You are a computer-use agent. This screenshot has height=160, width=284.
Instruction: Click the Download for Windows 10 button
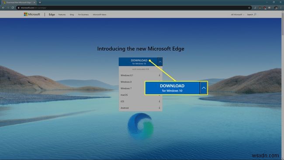tap(138, 62)
